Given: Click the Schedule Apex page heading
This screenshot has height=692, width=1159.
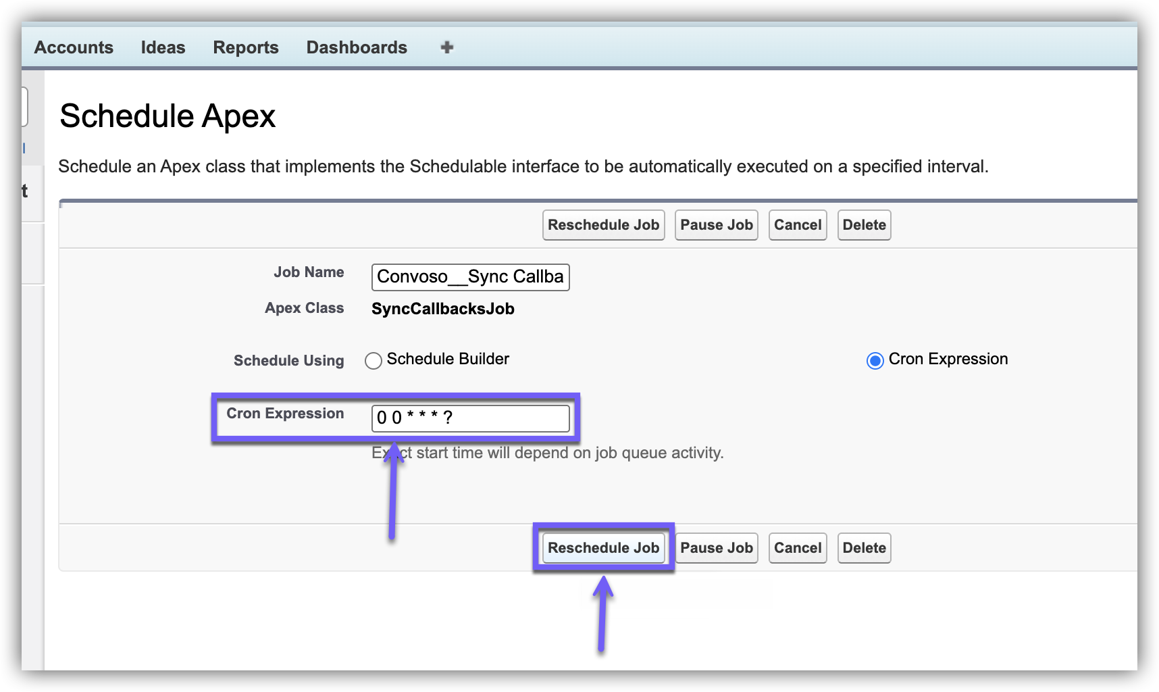Looking at the screenshot, I should 168,116.
